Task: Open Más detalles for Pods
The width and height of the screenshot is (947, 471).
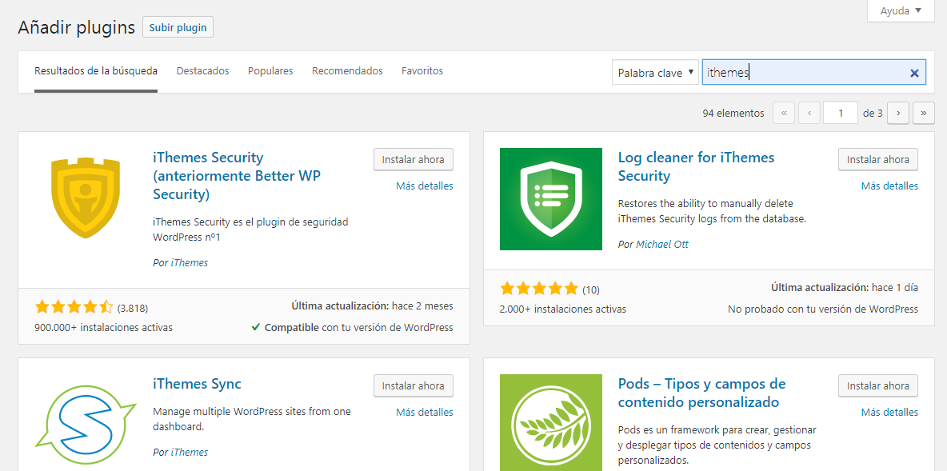Action: pos(889,413)
